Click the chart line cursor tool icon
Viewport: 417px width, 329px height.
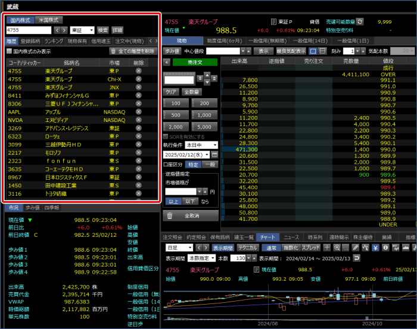[x=365, y=247]
